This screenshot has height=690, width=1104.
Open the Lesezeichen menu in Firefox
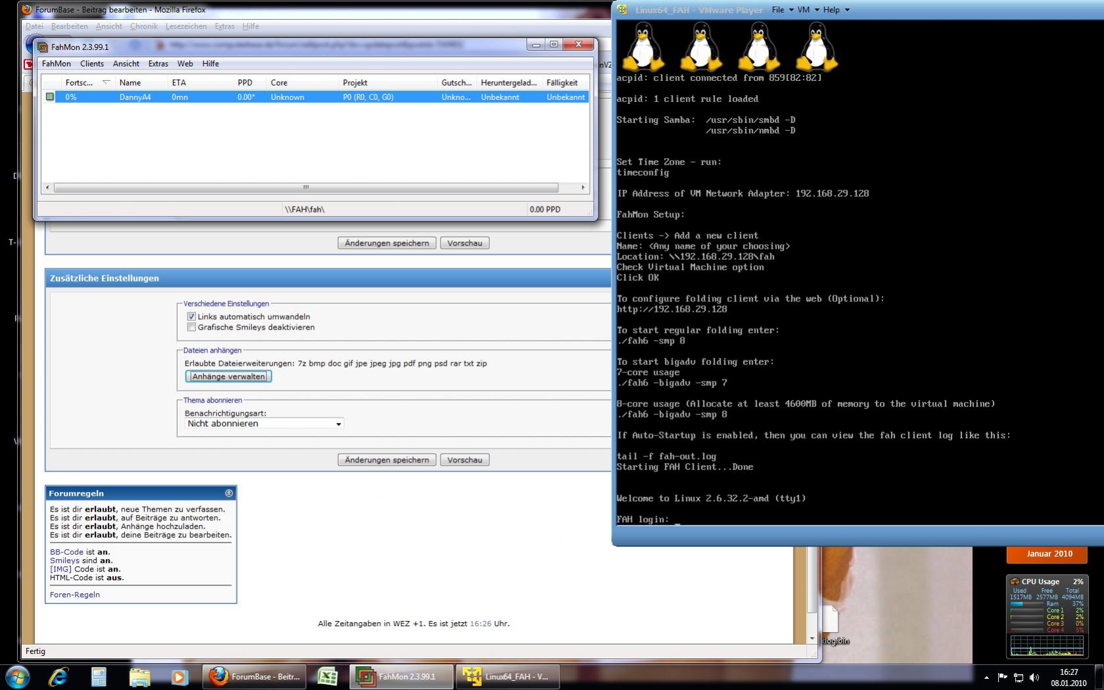(x=186, y=26)
